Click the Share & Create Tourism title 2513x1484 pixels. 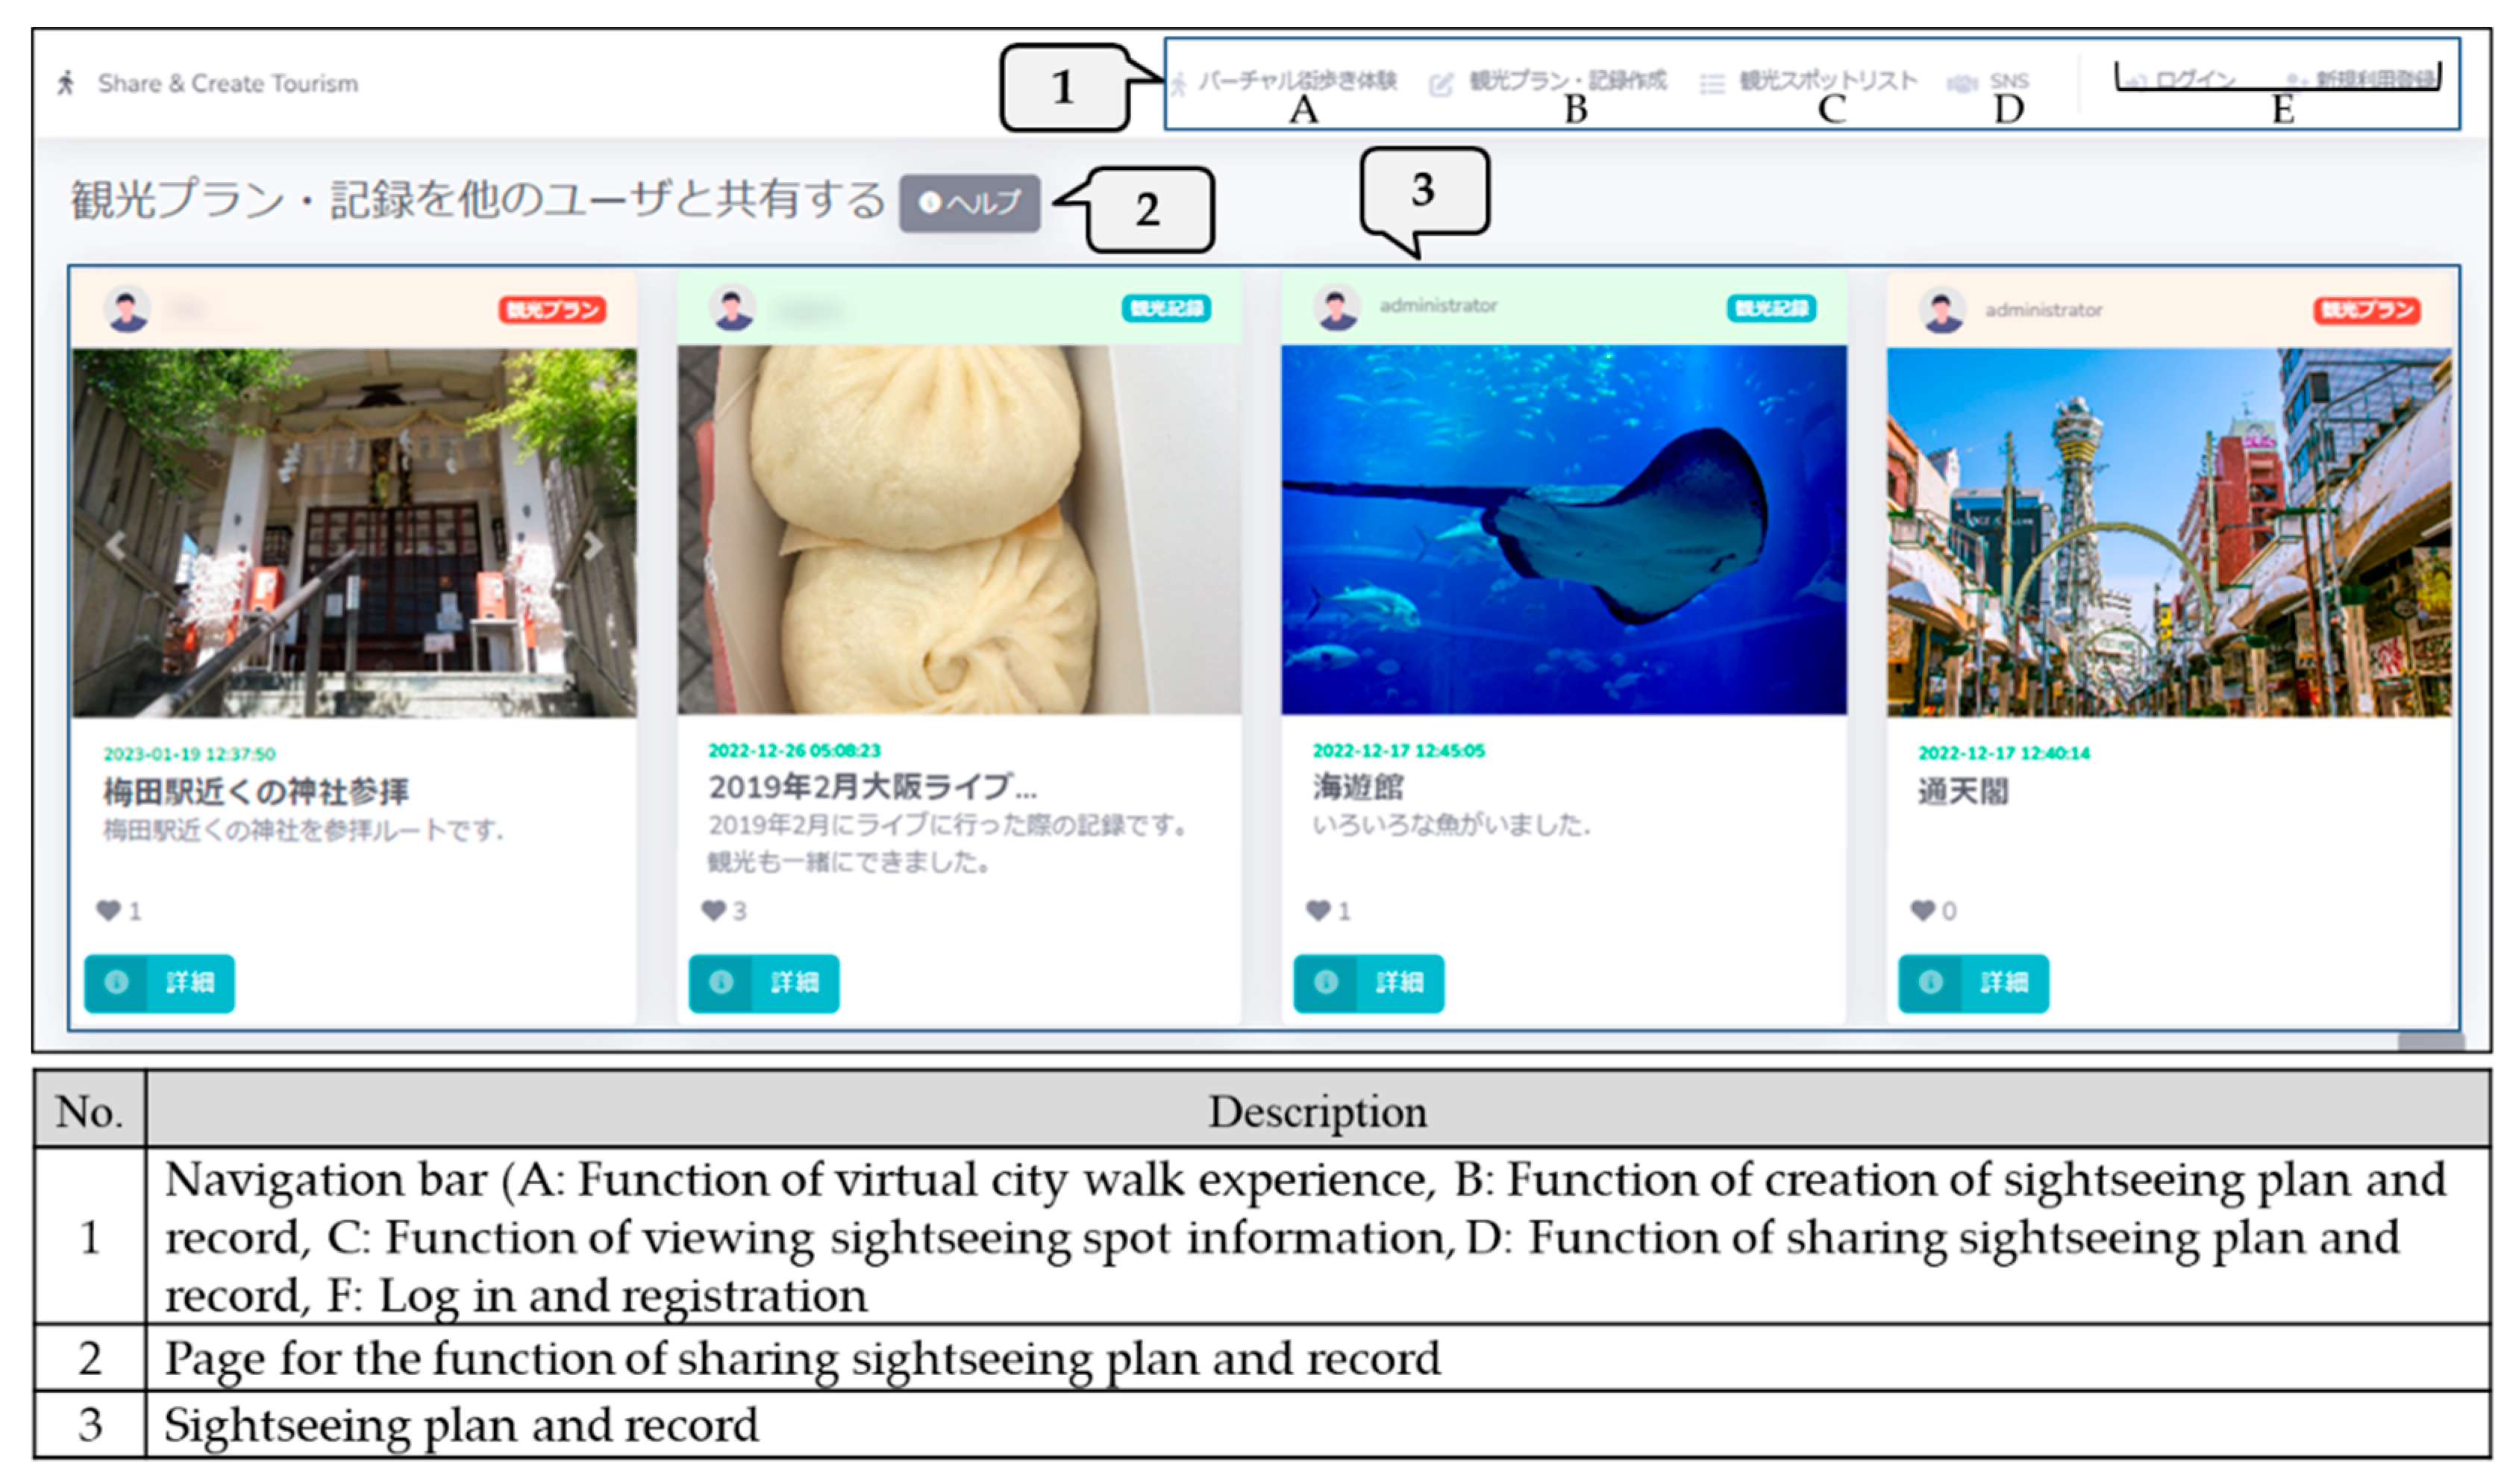(227, 84)
